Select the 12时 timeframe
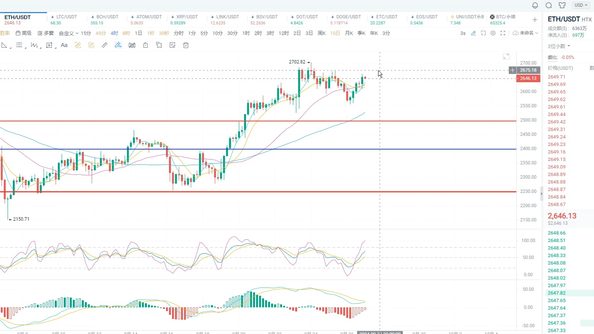Image resolution: width=594 pixels, height=334 pixels. coord(283,33)
